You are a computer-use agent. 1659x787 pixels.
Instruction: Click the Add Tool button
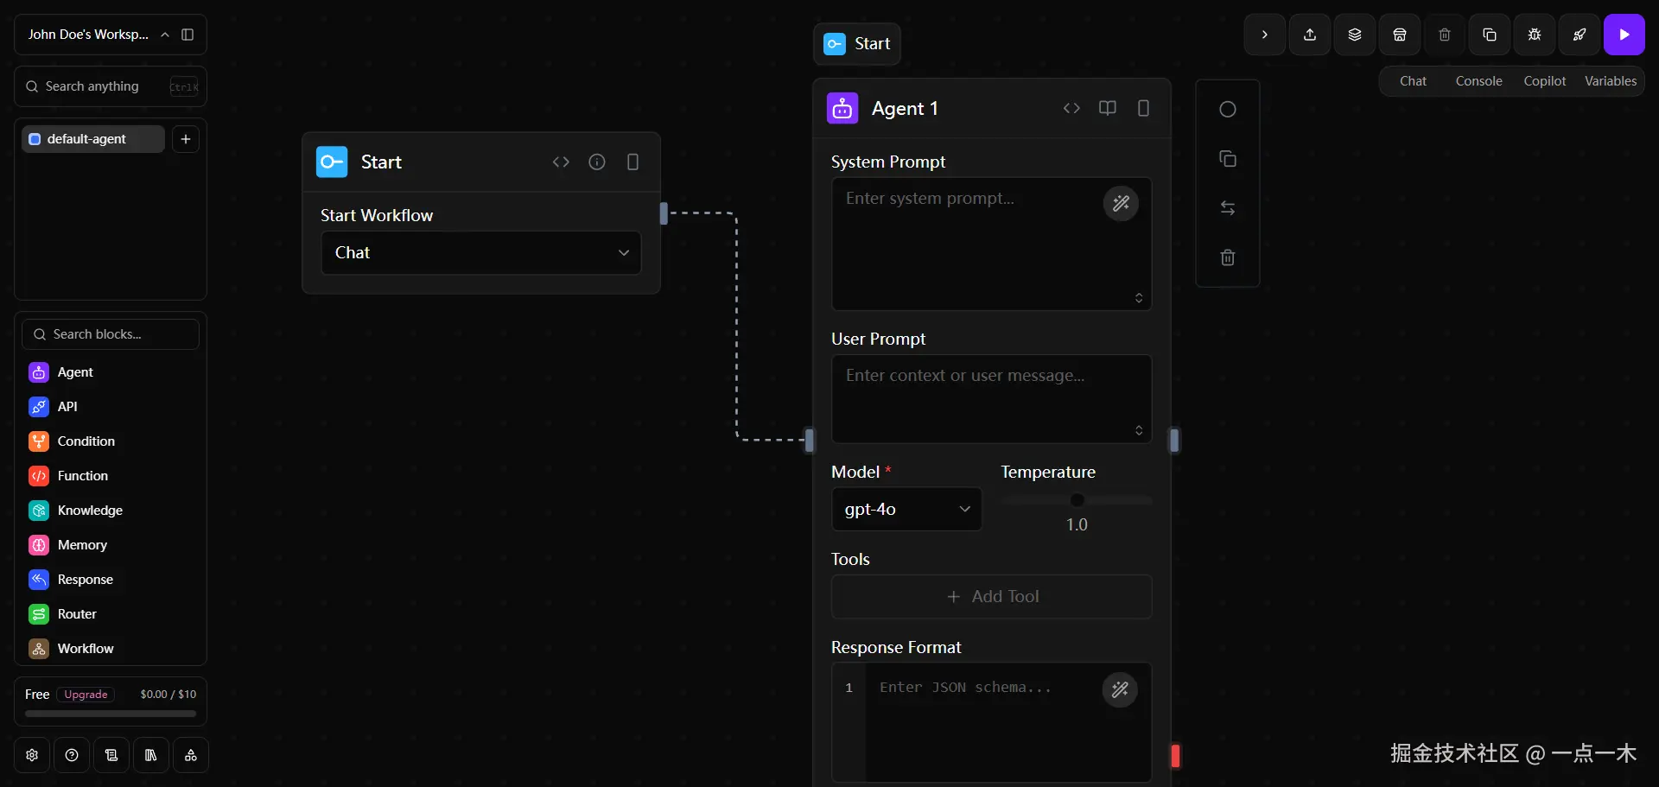click(x=991, y=597)
